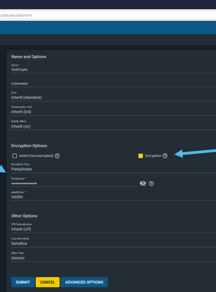Open Compression level dropdown Inherit (lz4)
This screenshot has width=216, height=292.
pyautogui.click(x=113, y=112)
